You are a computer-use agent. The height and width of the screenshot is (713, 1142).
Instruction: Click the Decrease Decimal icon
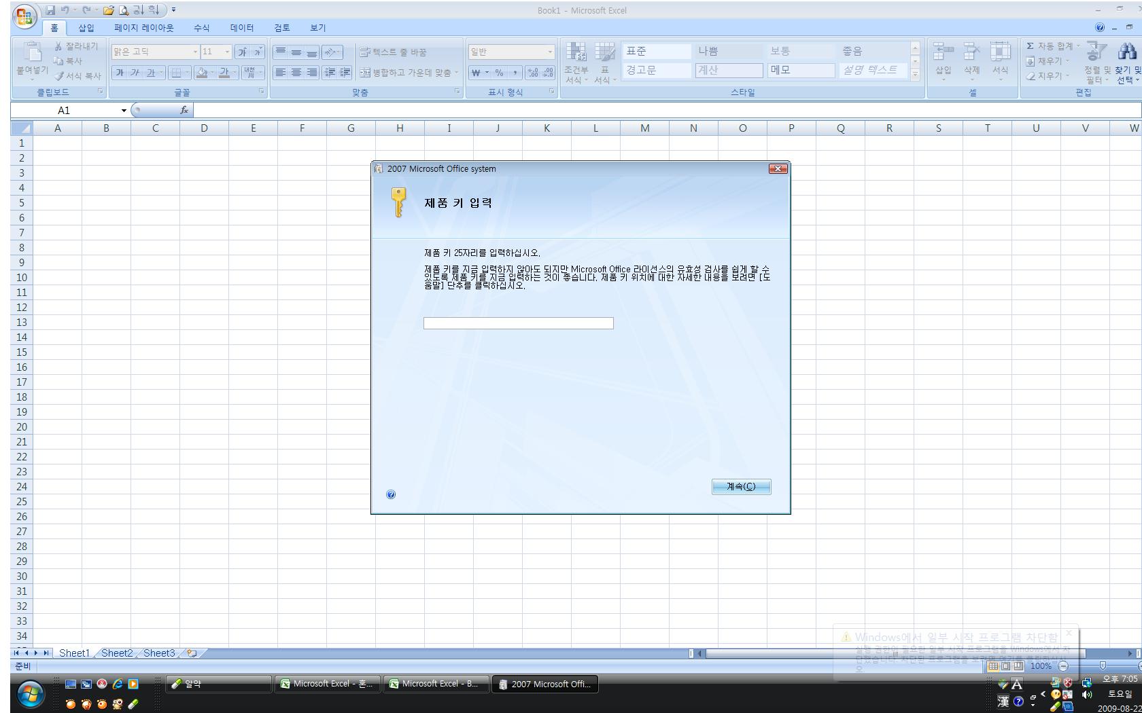[549, 73]
